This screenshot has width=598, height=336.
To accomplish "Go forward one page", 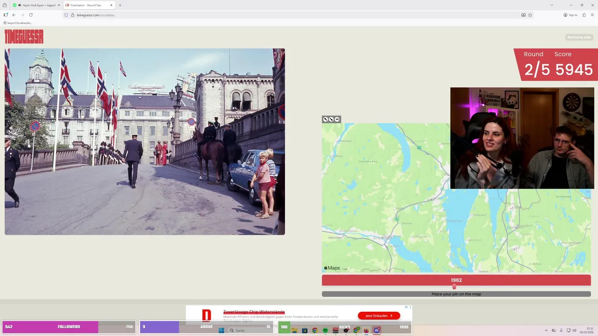I will pos(22,15).
